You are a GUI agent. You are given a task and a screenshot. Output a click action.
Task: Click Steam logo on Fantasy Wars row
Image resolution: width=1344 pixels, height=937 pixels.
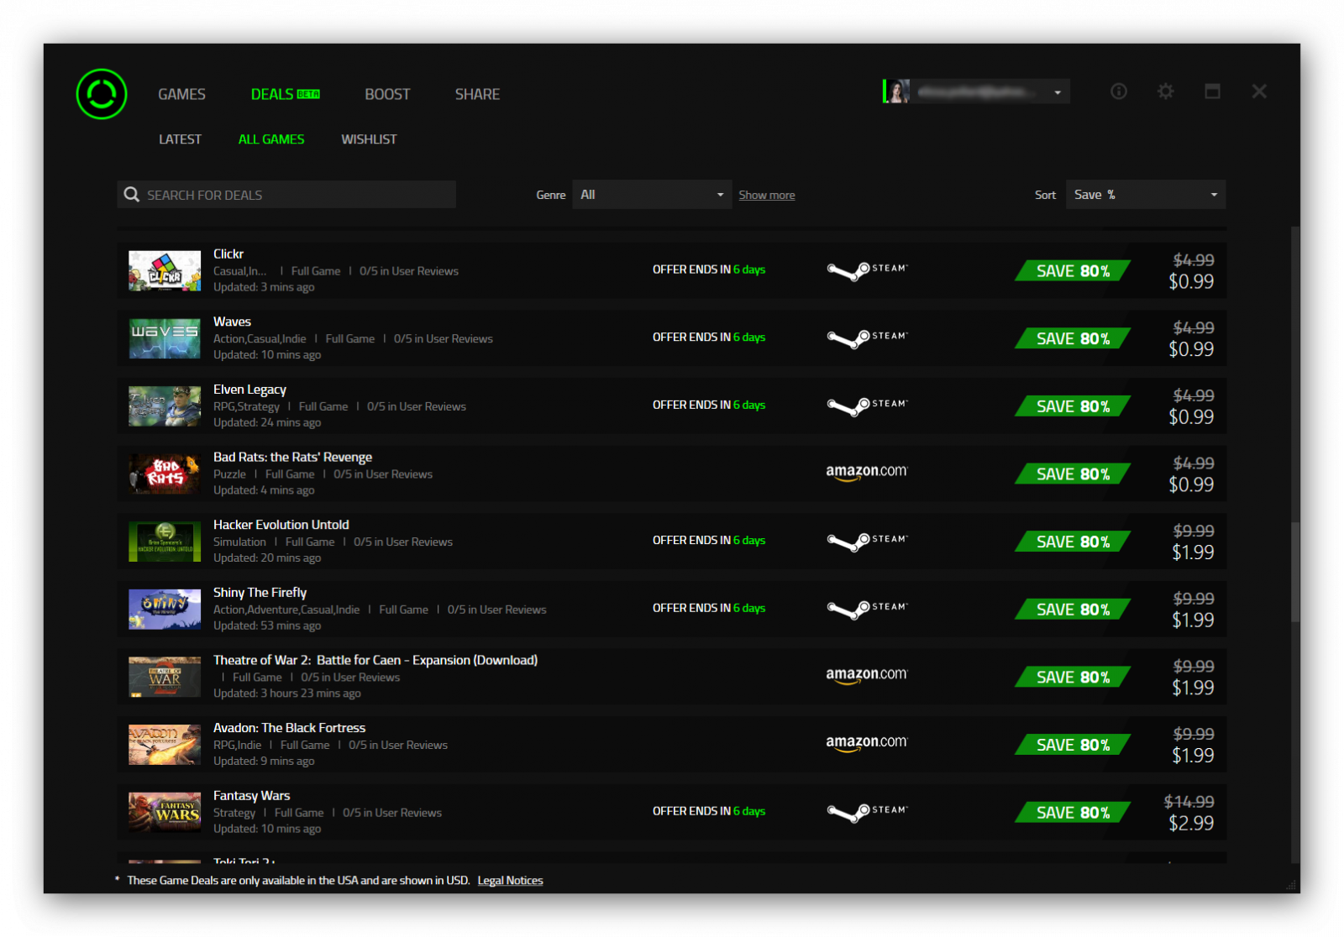coord(866,812)
